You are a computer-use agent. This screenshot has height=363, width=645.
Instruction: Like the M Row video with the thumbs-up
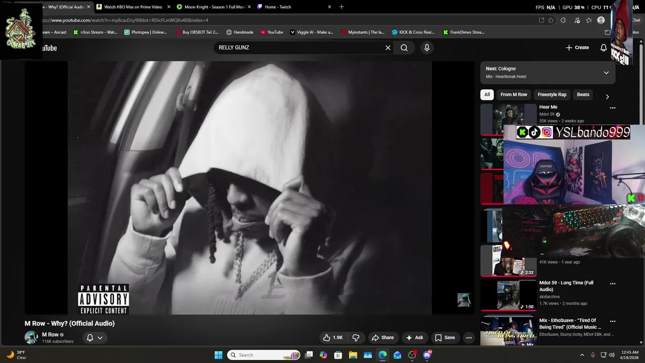coord(333,338)
